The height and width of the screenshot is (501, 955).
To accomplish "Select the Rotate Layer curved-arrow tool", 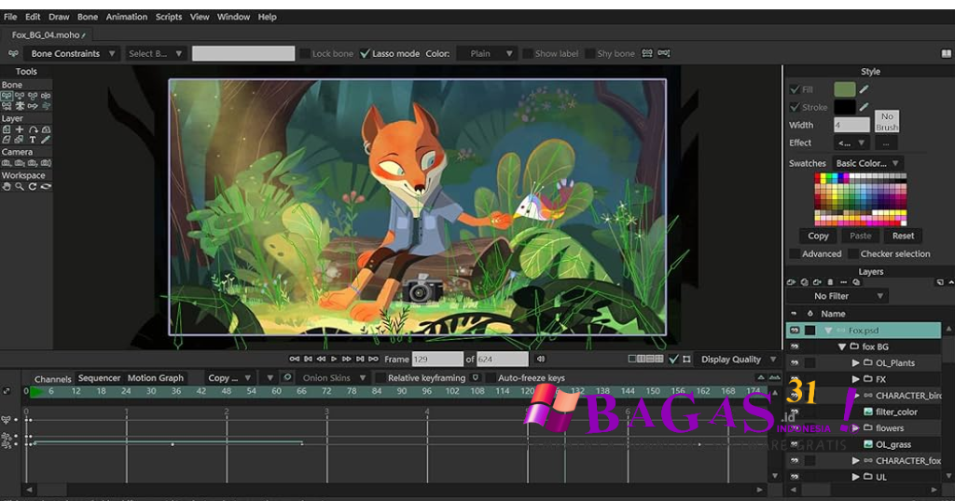I will 33,129.
